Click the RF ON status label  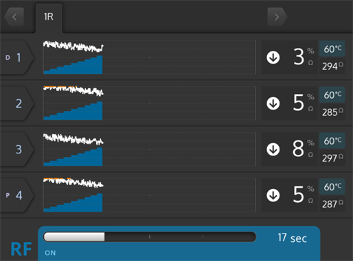pyautogui.click(x=50, y=253)
